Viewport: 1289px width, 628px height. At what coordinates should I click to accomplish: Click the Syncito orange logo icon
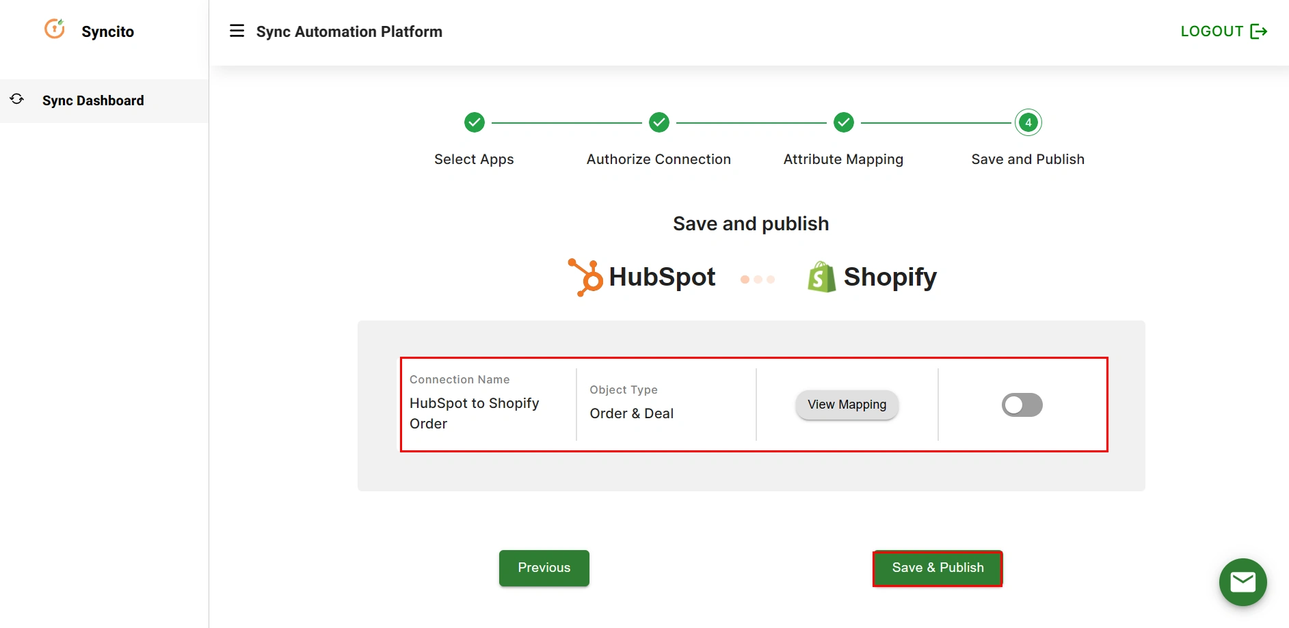[x=54, y=29]
